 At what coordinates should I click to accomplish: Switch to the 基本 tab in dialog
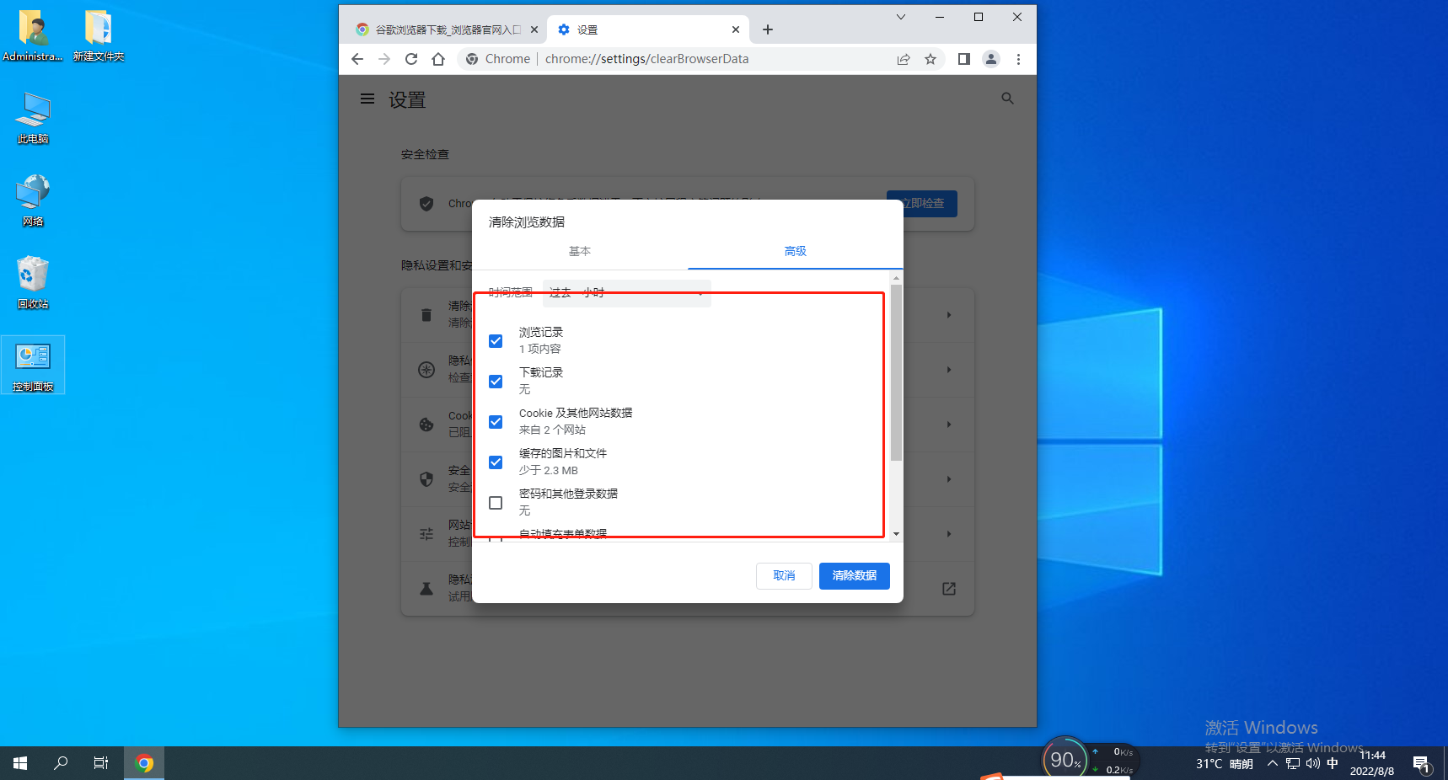pos(580,251)
